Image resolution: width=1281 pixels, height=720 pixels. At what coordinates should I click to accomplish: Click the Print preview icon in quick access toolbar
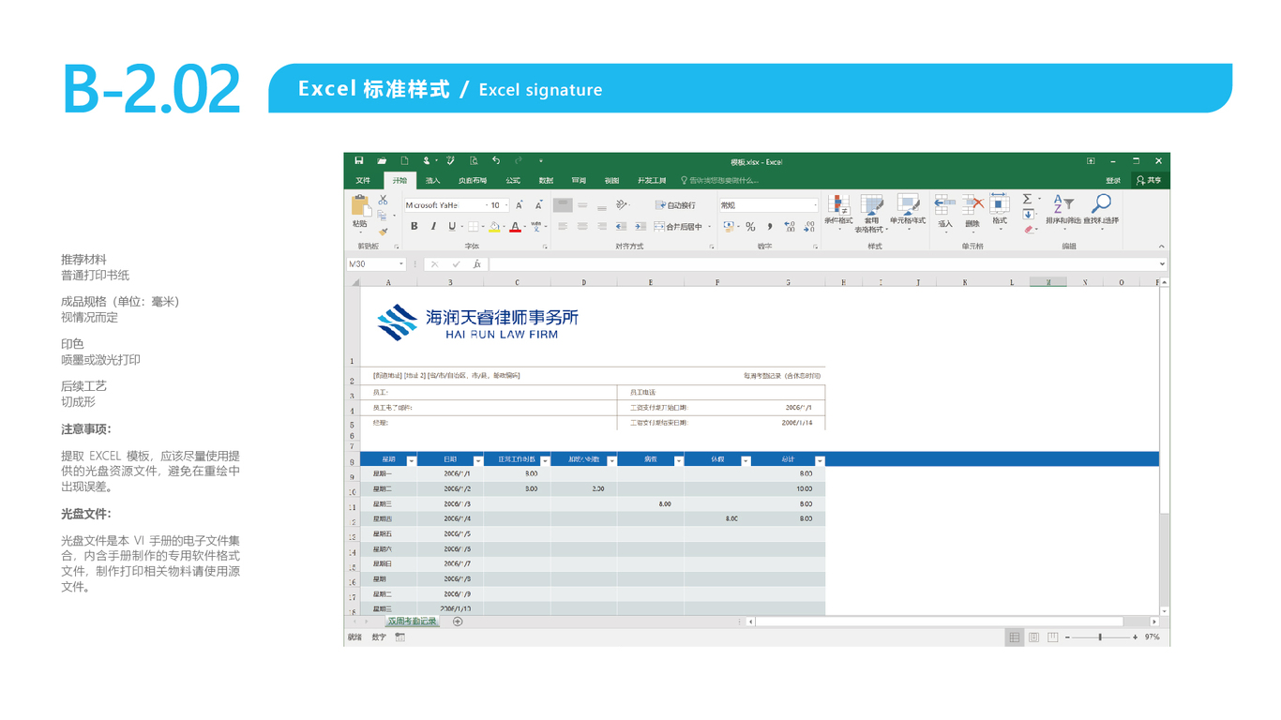[474, 161]
